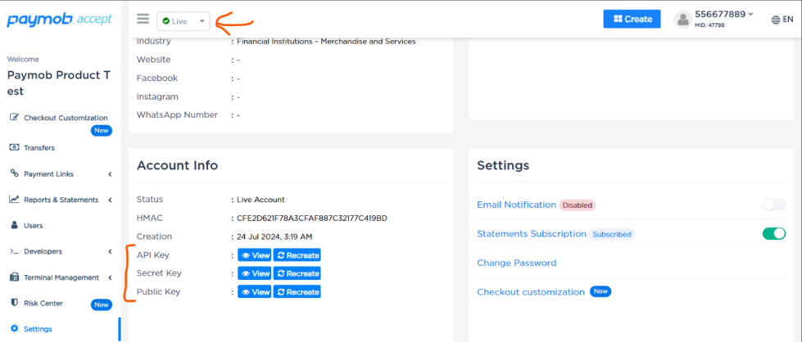Viewport: 802px width, 342px height.
Task: Click the Settings gear icon in sidebar
Action: pos(15,329)
